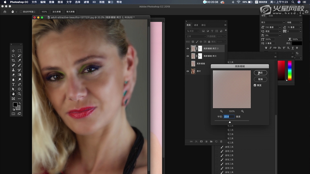The width and height of the screenshot is (310, 174).
Task: Open the 滤镜 menu
Action: tap(86, 2)
